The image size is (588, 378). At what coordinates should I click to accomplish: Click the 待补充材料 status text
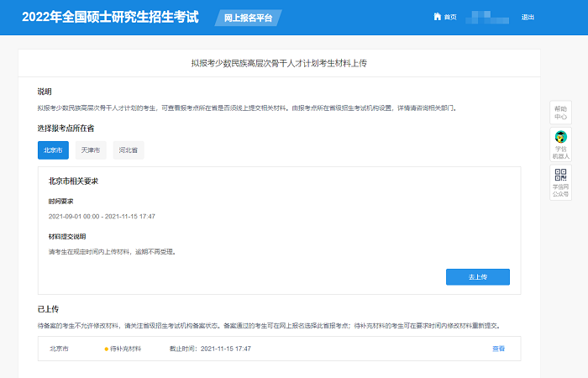click(x=131, y=349)
